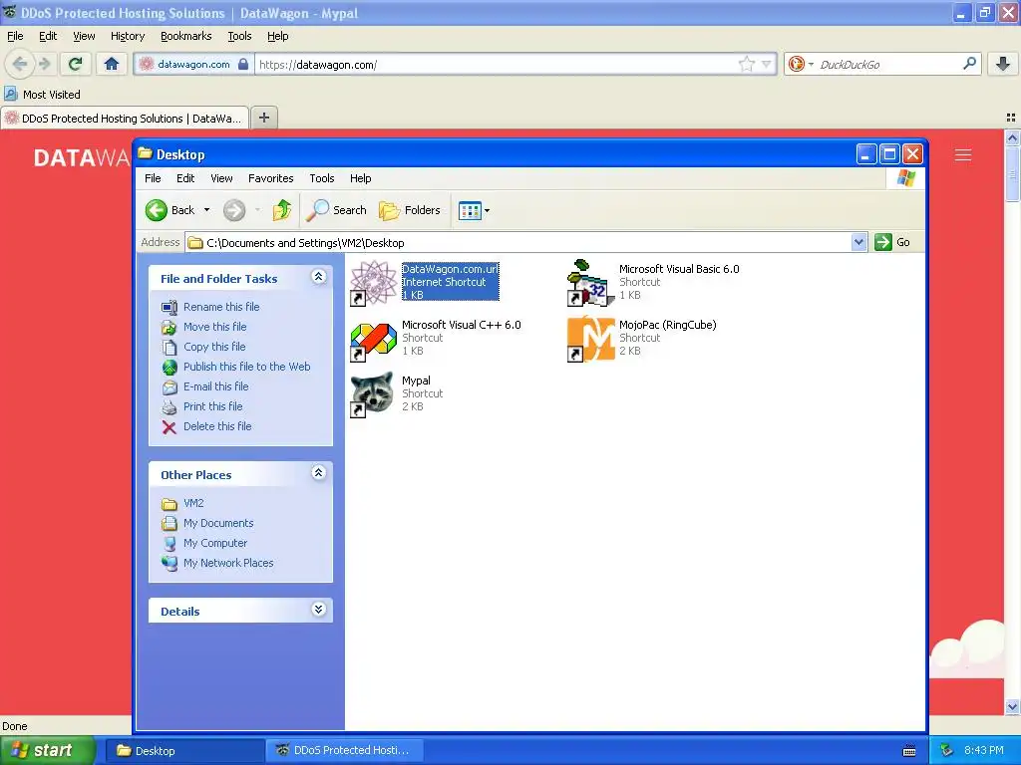Click Mypal browser forward arrow

pos(44,64)
